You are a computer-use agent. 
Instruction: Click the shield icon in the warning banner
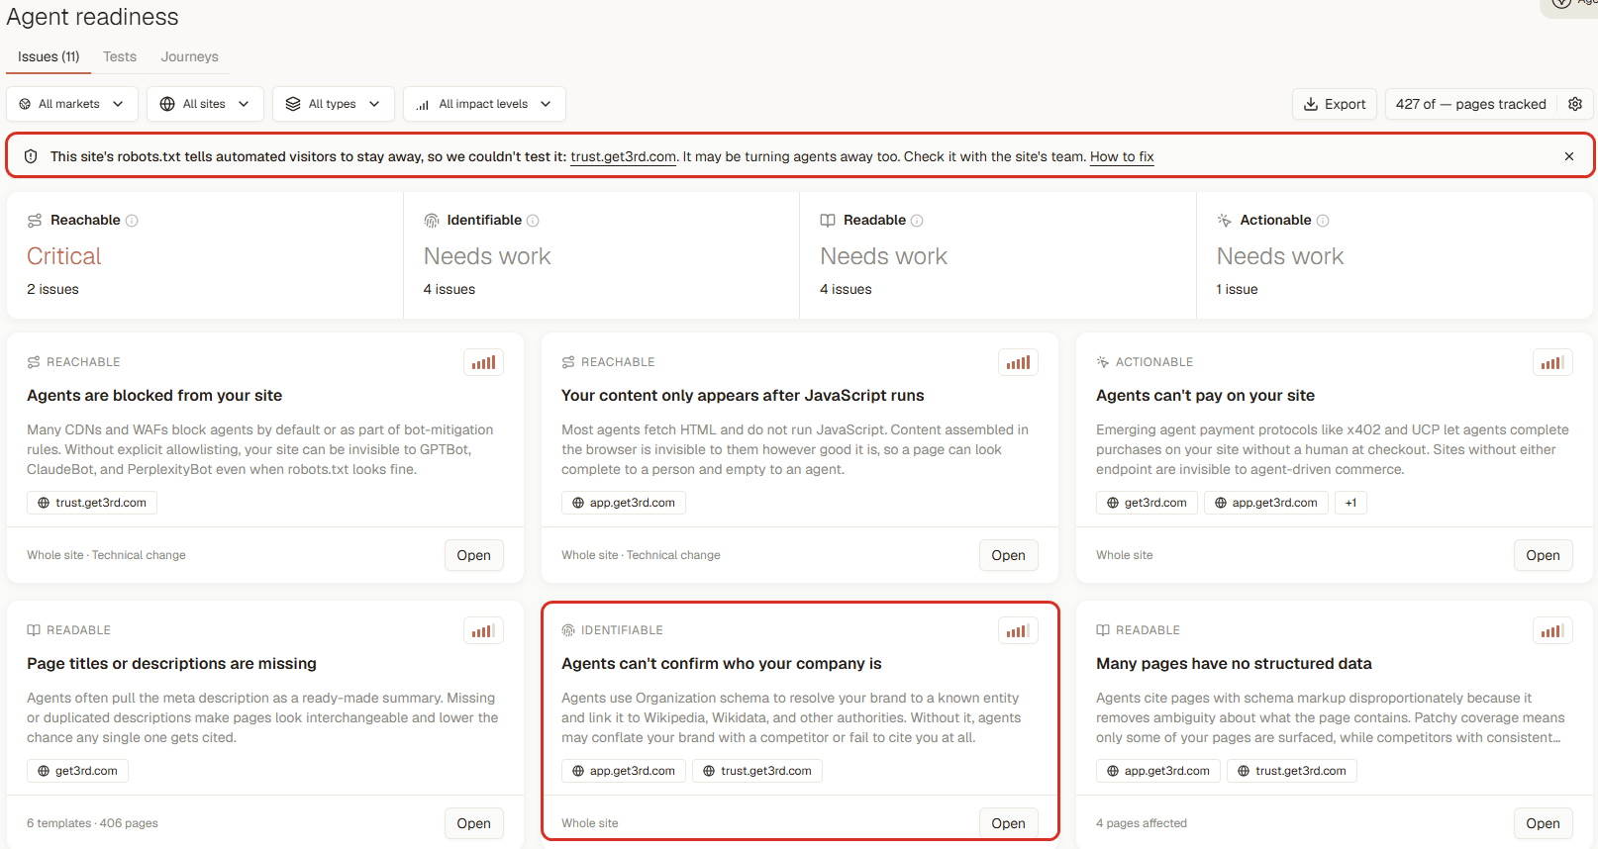coord(31,156)
